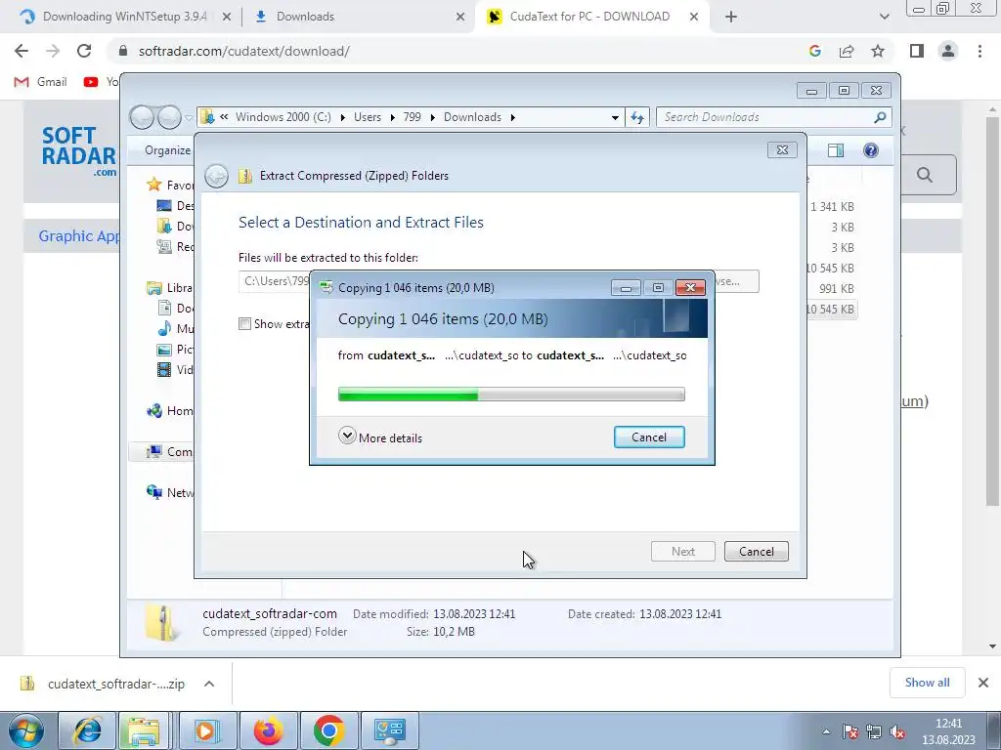
Task: Select CudaText for PC - DOWNLOAD tab
Action: (590, 17)
